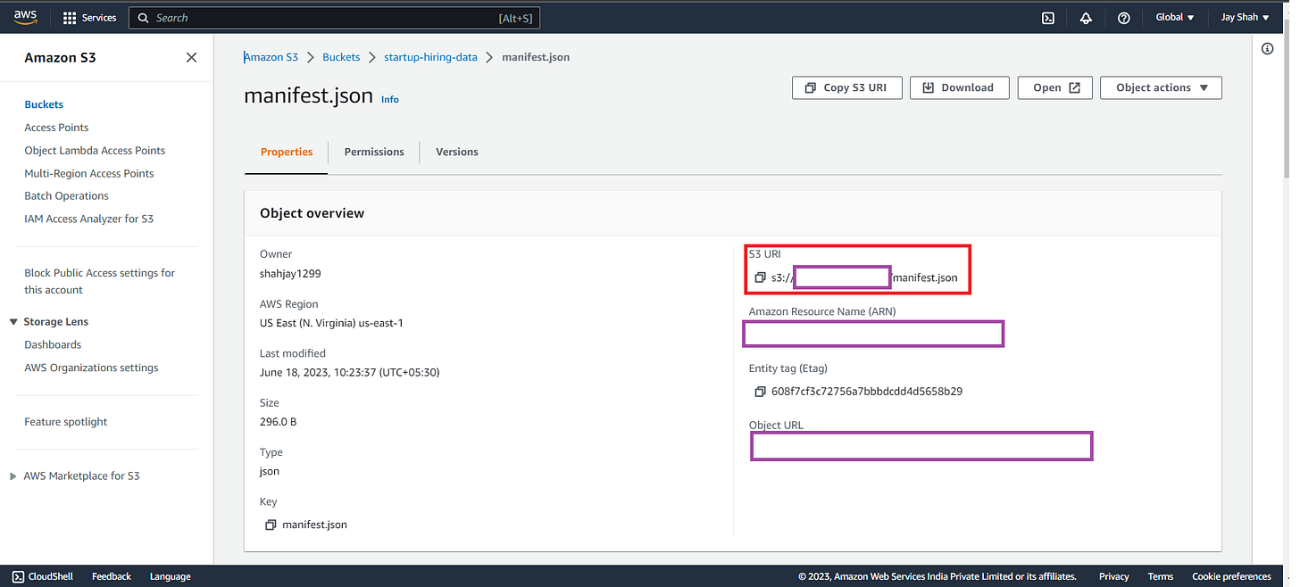Copy the S3 URI with its copy icon
This screenshot has width=1300, height=587.
click(x=760, y=277)
